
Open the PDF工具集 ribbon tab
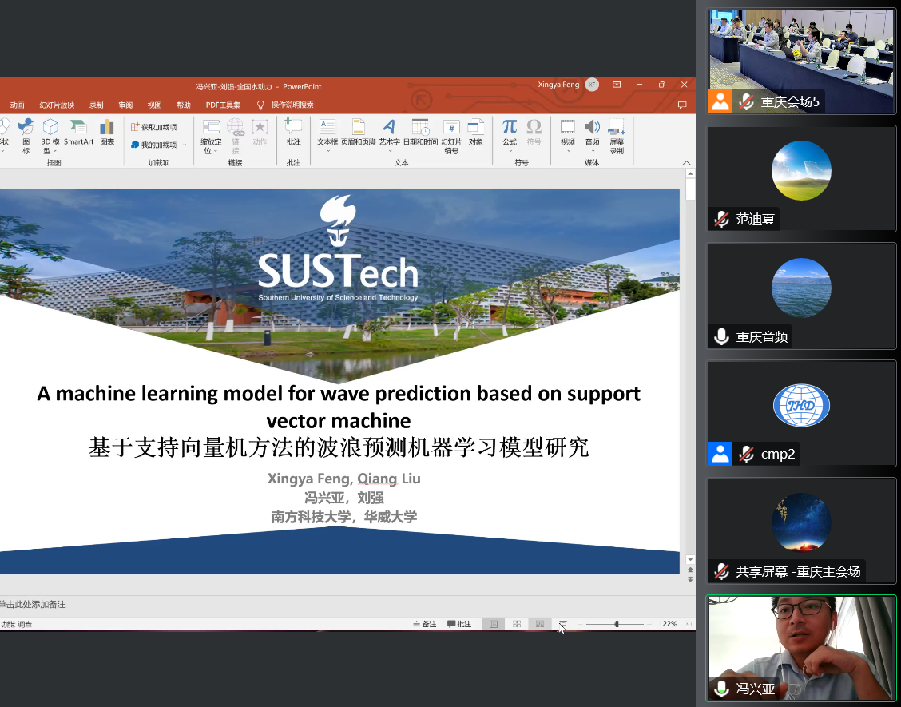point(223,105)
